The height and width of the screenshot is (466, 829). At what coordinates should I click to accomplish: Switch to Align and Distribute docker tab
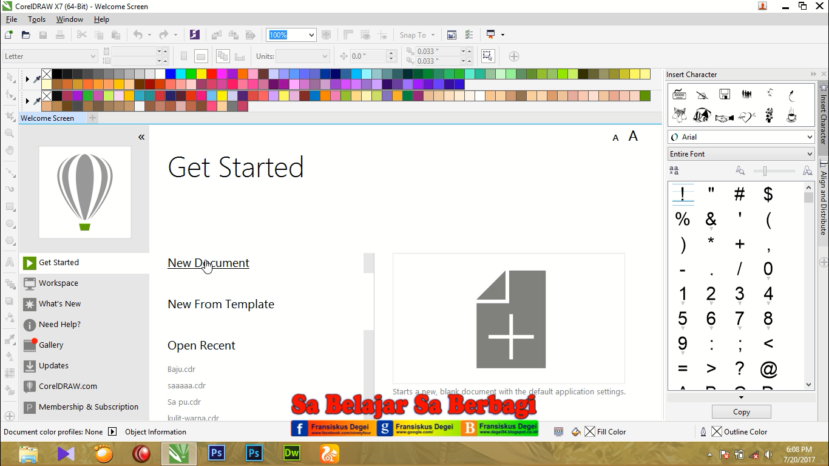824,197
